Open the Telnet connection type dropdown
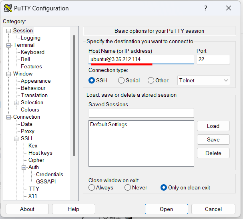 [x=204, y=80]
